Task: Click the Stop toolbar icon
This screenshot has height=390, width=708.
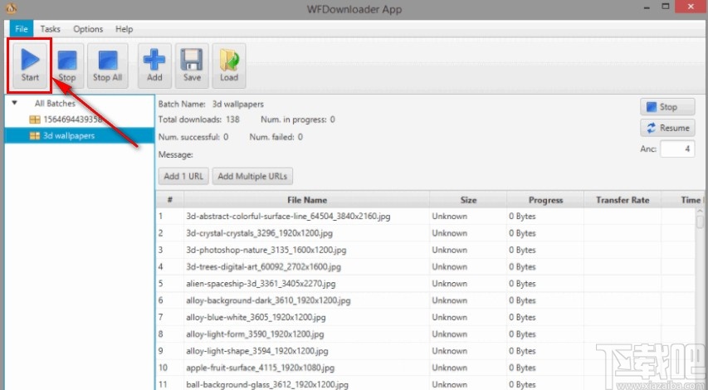Action: pos(67,65)
